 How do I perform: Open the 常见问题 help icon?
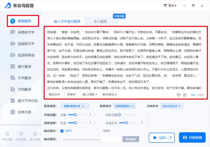[x=7, y=134]
